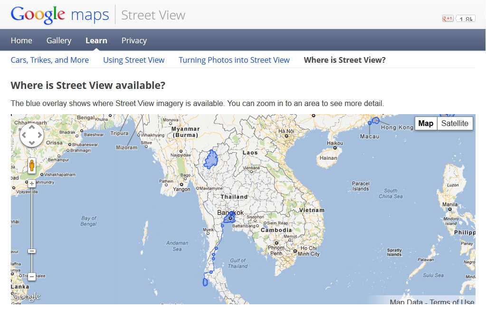The height and width of the screenshot is (310, 486).
Task: Open Turning Photos into Street View link
Action: coord(234,60)
